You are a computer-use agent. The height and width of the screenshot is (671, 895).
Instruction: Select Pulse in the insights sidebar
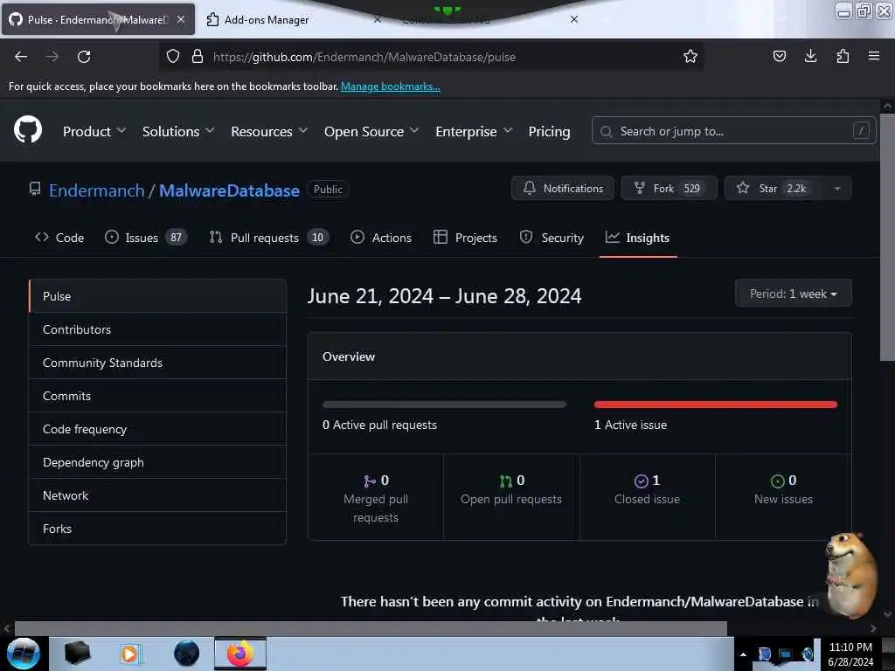coord(157,296)
